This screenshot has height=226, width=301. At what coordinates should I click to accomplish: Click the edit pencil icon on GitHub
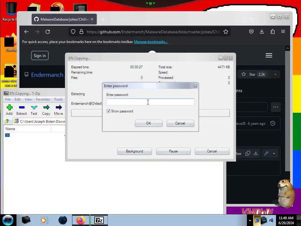coord(266,153)
